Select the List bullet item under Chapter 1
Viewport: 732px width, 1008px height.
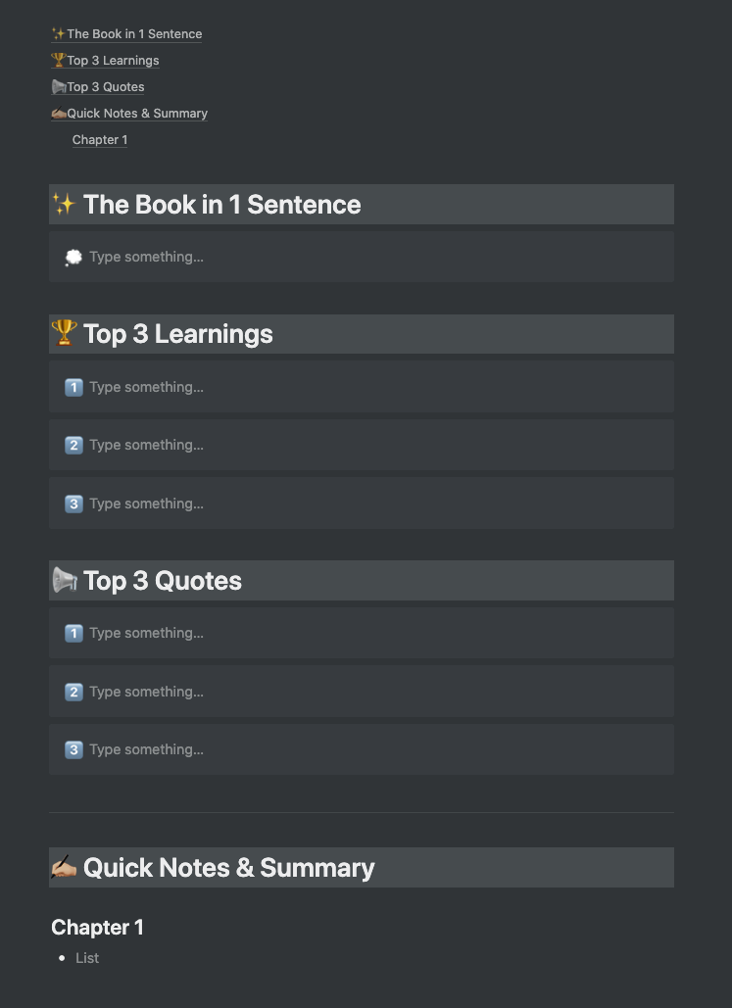pyautogui.click(x=87, y=958)
